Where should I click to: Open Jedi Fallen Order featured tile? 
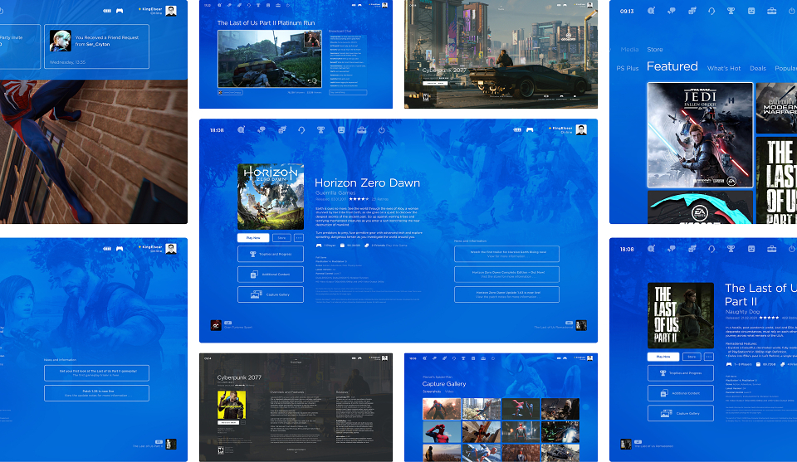click(700, 135)
